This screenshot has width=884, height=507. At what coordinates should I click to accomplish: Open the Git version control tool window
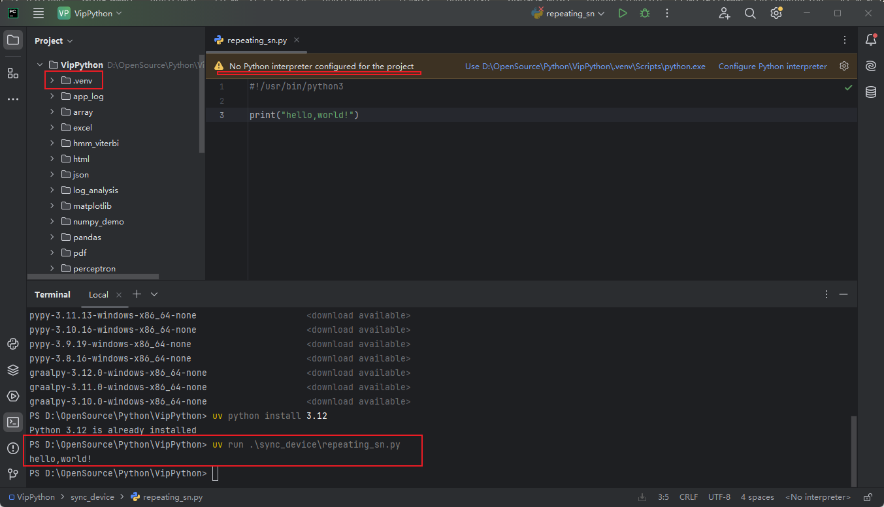pyautogui.click(x=13, y=474)
